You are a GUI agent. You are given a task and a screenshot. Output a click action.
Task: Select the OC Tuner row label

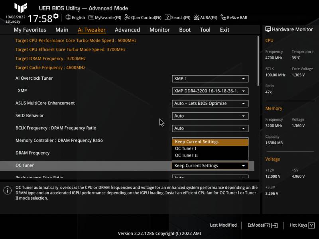[25, 165]
